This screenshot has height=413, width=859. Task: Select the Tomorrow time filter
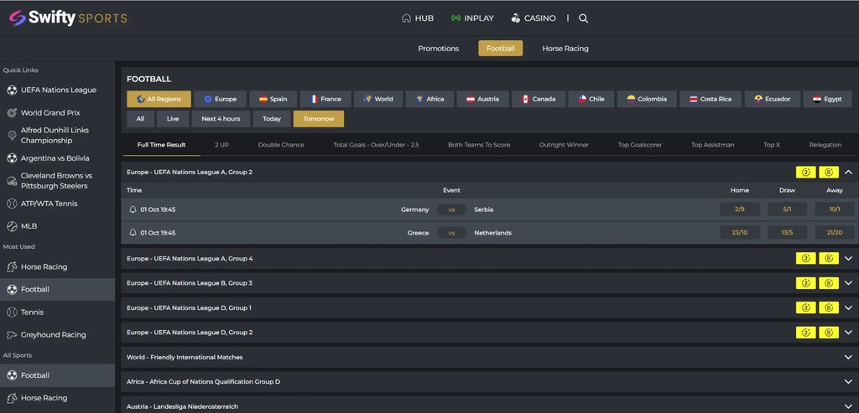(x=319, y=119)
